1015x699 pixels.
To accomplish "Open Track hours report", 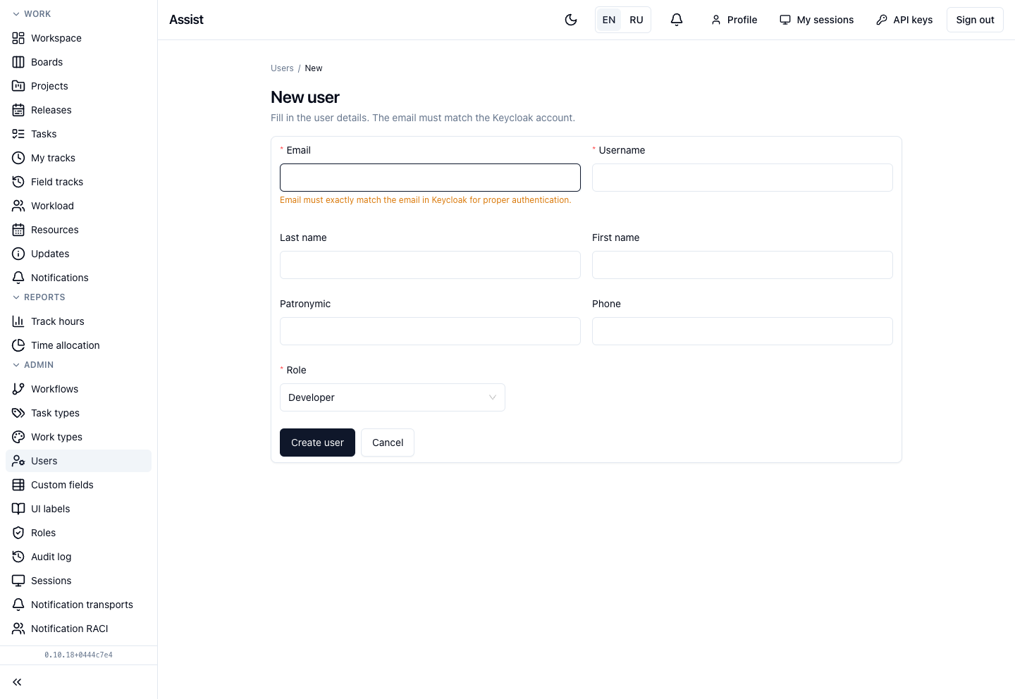I will (78, 321).
